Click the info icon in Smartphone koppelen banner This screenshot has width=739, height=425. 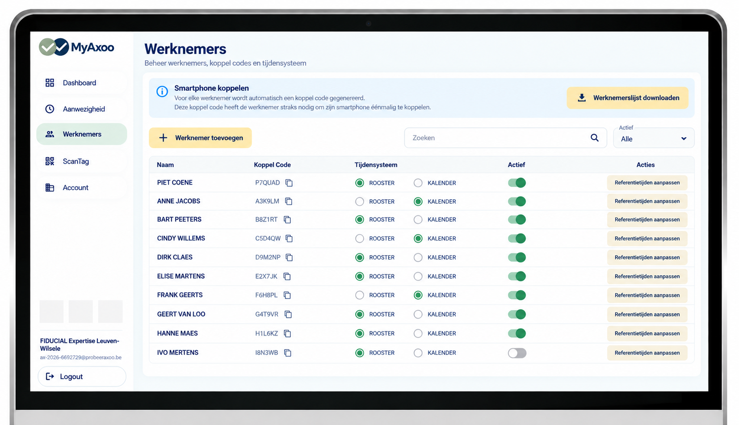tap(162, 92)
